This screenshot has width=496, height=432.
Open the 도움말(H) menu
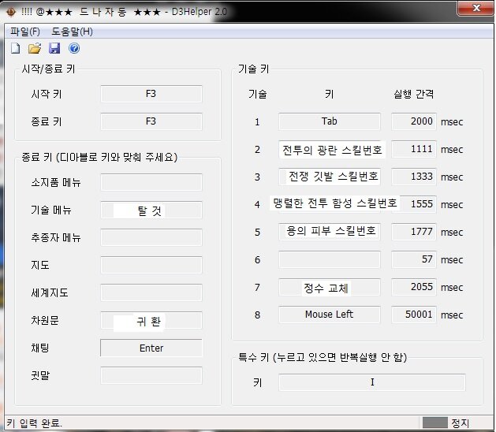(x=72, y=32)
